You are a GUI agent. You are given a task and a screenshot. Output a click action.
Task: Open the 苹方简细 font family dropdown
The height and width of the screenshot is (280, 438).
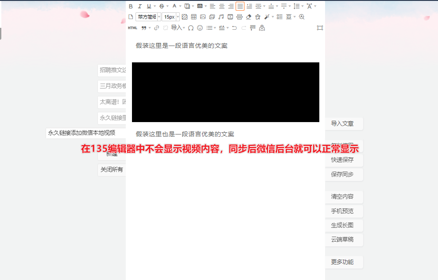(x=148, y=17)
